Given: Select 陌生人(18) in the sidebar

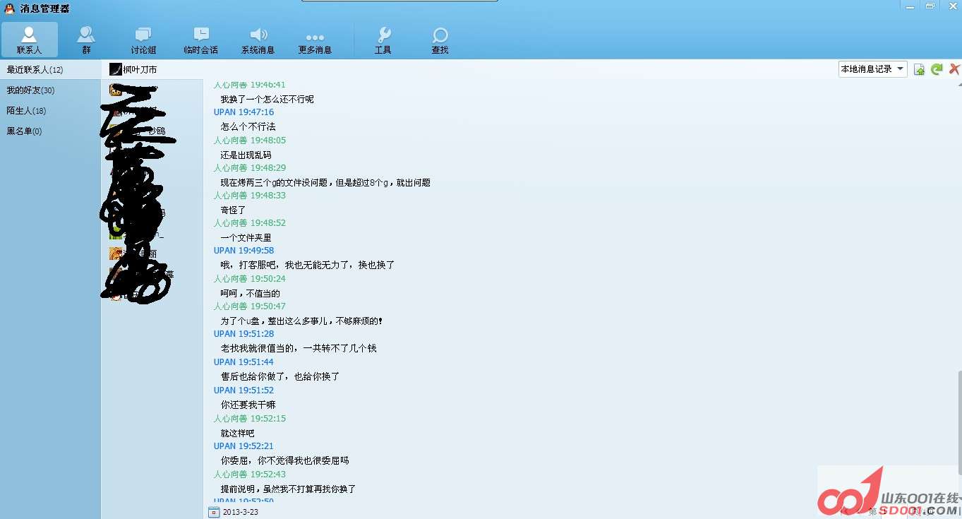Looking at the screenshot, I should pyautogui.click(x=50, y=111).
